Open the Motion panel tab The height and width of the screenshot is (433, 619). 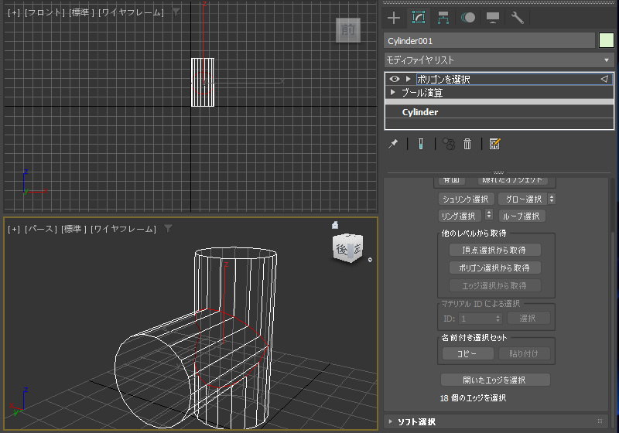tap(468, 18)
